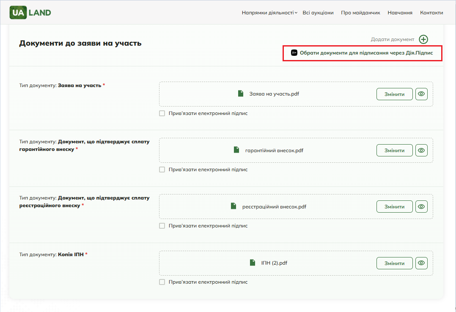This screenshot has height=312, width=456.
Task: Go to Про майданчик page
Action: (360, 13)
